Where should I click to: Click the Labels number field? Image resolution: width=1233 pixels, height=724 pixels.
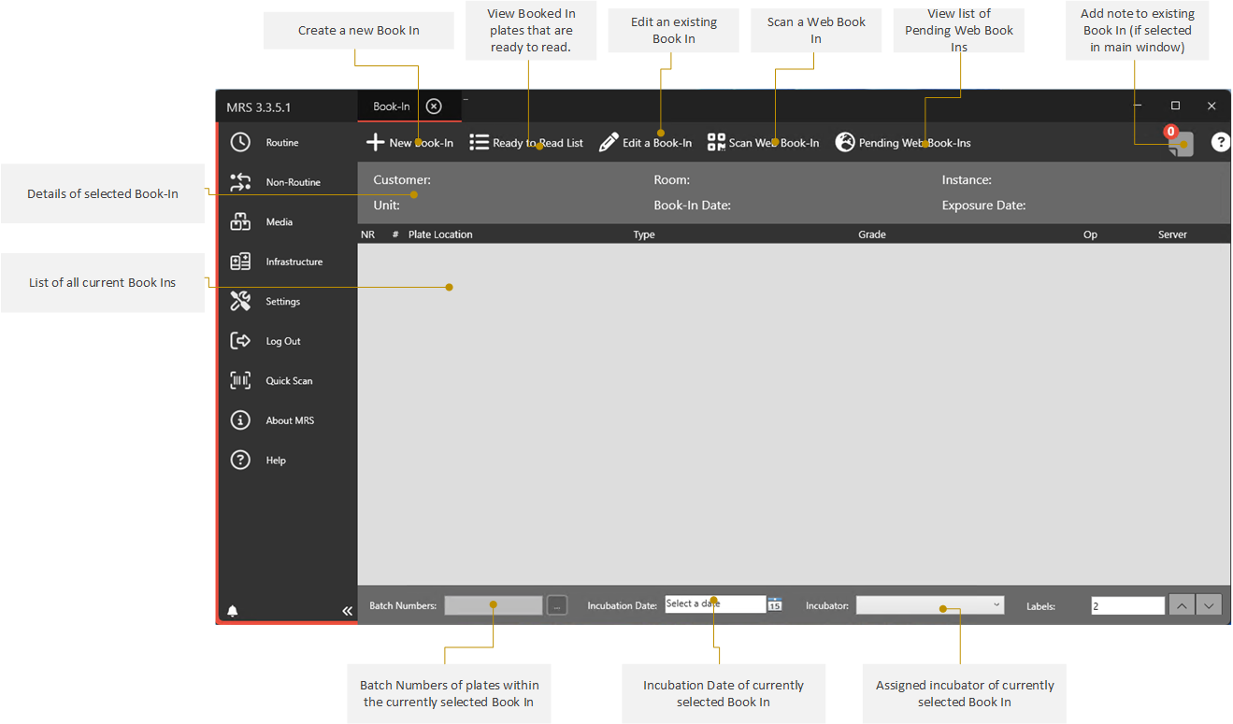click(1128, 605)
